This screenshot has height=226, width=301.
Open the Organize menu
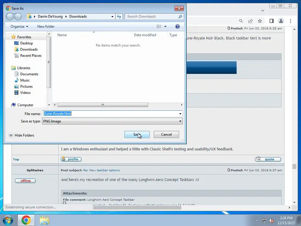(19, 26)
